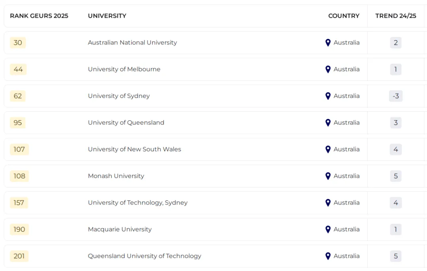Select location pin for University of Queensland
This screenshot has height=271, width=427.
pyautogui.click(x=328, y=123)
